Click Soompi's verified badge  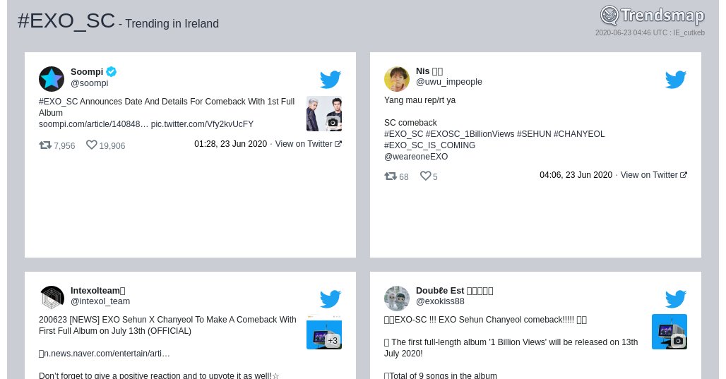click(x=112, y=72)
